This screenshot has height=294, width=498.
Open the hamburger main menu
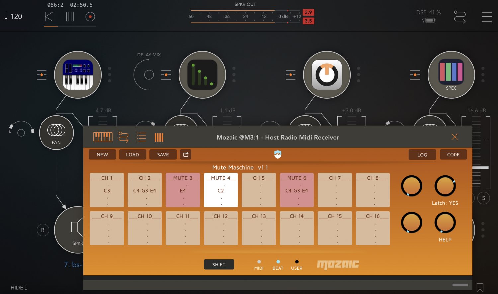[487, 17]
